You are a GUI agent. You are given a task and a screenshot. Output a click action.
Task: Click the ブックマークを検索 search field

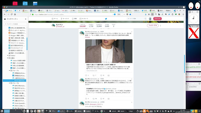(15, 24)
